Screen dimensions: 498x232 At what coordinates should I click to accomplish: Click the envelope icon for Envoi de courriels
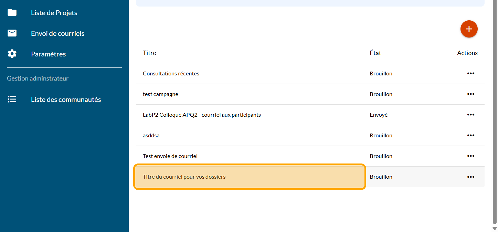[x=12, y=33]
